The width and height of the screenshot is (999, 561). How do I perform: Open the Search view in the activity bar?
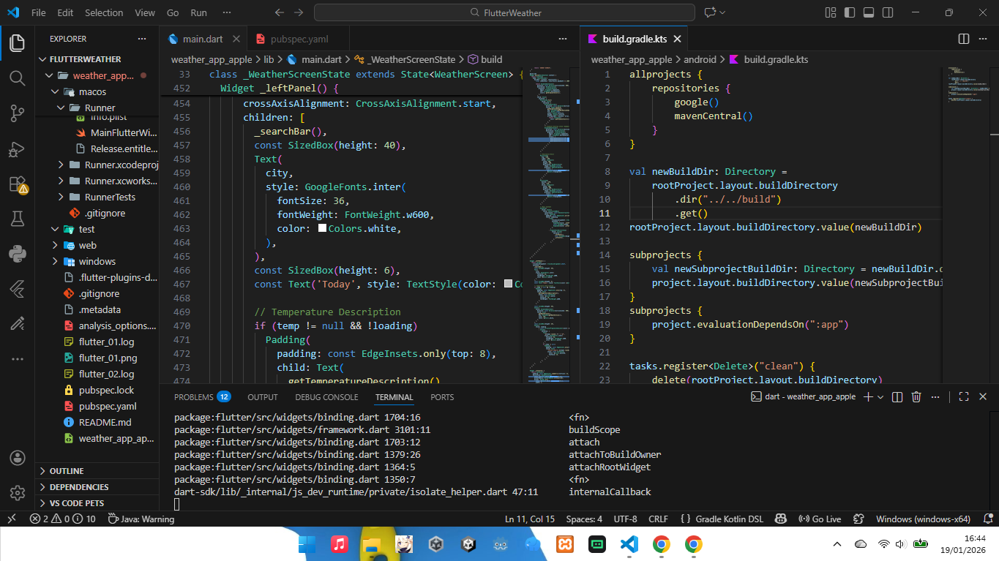(x=16, y=78)
